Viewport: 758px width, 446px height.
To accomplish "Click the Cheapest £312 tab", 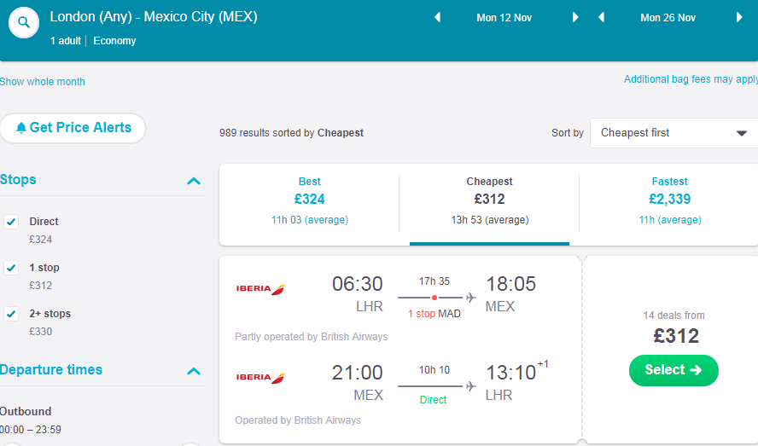I will click(x=489, y=200).
